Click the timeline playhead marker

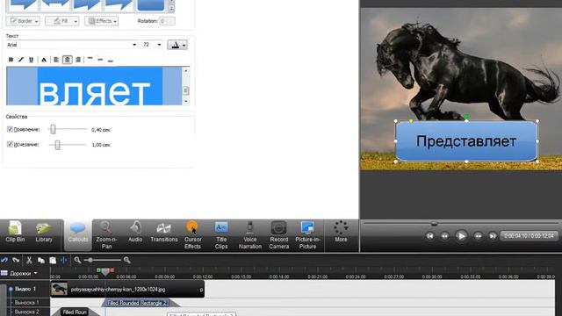tap(105, 272)
